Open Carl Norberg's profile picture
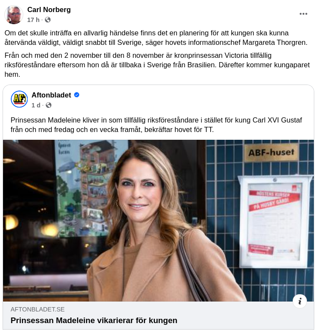Viewport: 316px width, 330px height. pyautogui.click(x=14, y=15)
